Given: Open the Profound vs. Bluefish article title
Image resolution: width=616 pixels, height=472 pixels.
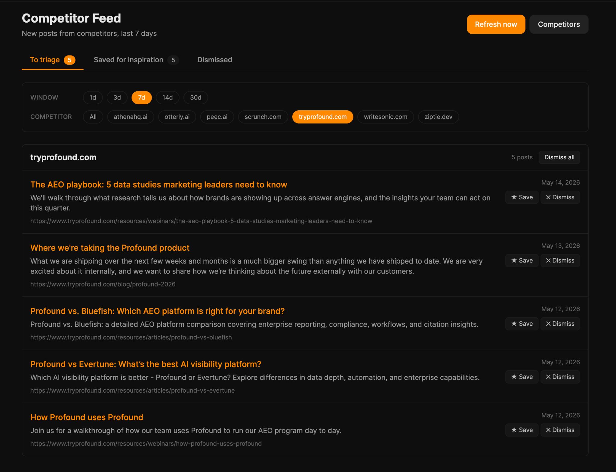Looking at the screenshot, I should pyautogui.click(x=157, y=311).
